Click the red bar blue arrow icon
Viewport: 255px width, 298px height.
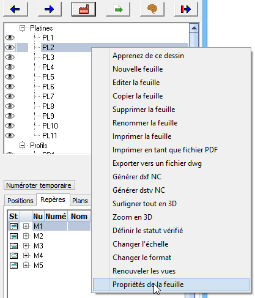tap(186, 9)
